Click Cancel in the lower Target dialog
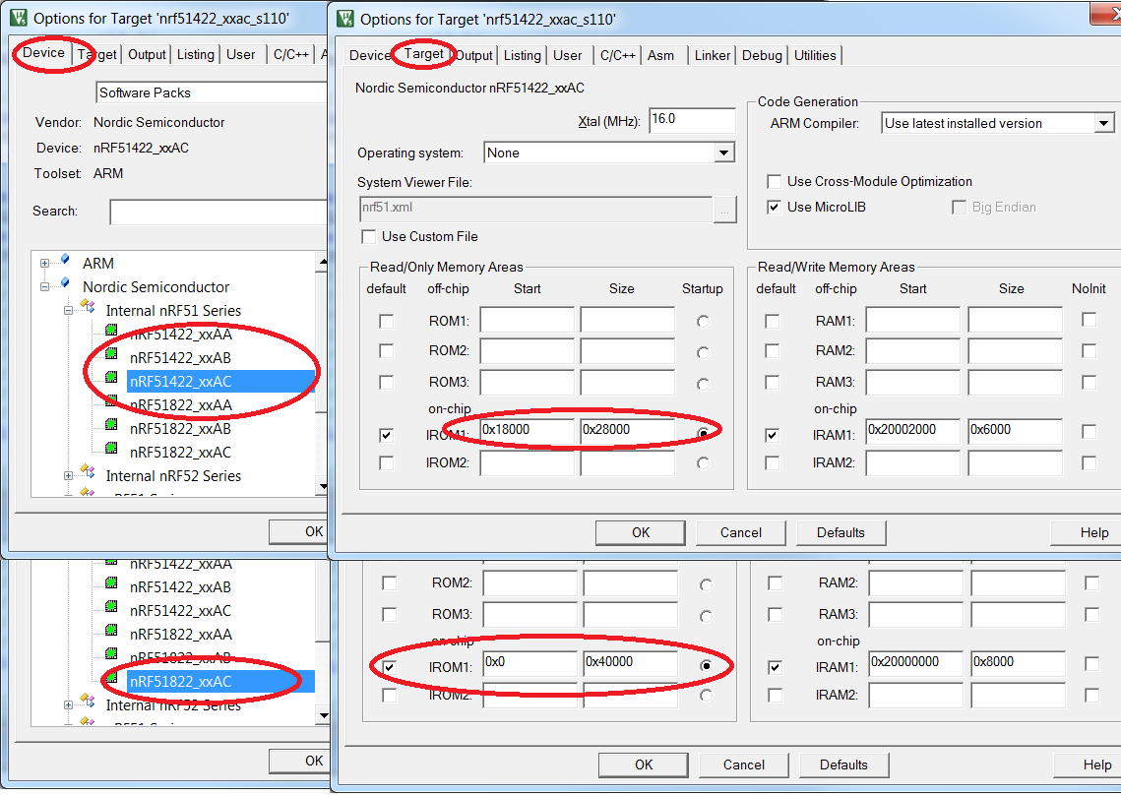Viewport: 1121px width, 795px height. click(x=743, y=764)
